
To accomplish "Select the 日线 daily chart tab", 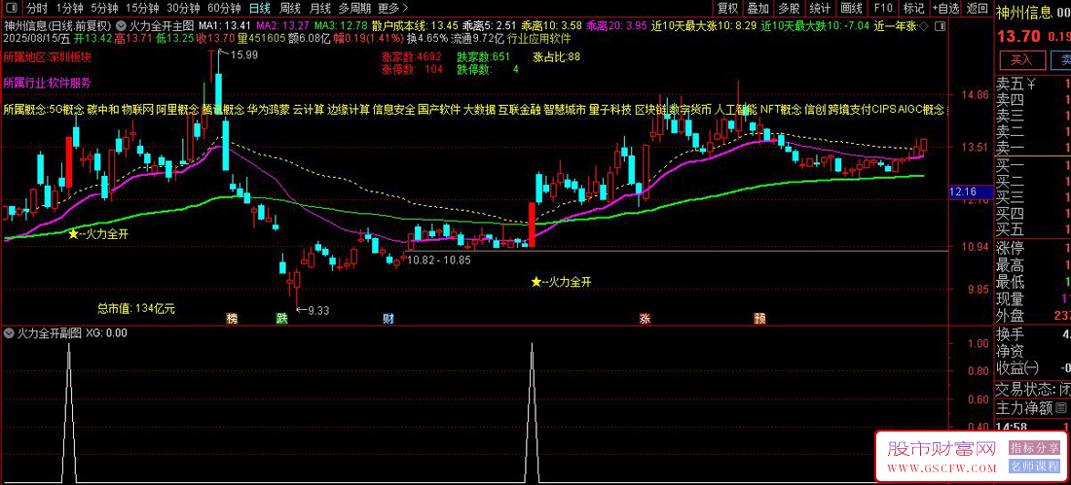I will 259,8.
